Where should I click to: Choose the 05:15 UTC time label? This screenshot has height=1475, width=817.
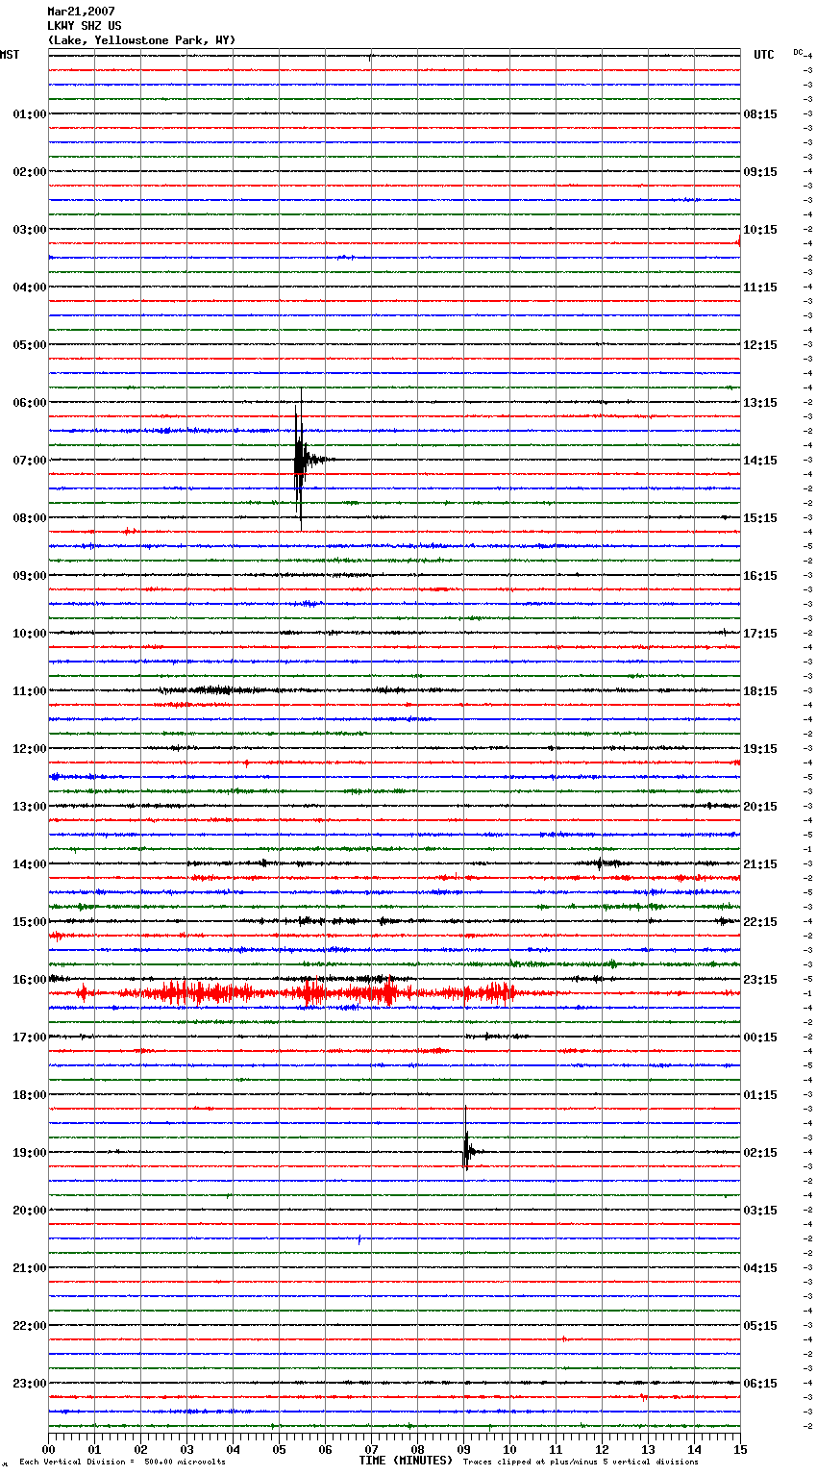click(x=760, y=1326)
